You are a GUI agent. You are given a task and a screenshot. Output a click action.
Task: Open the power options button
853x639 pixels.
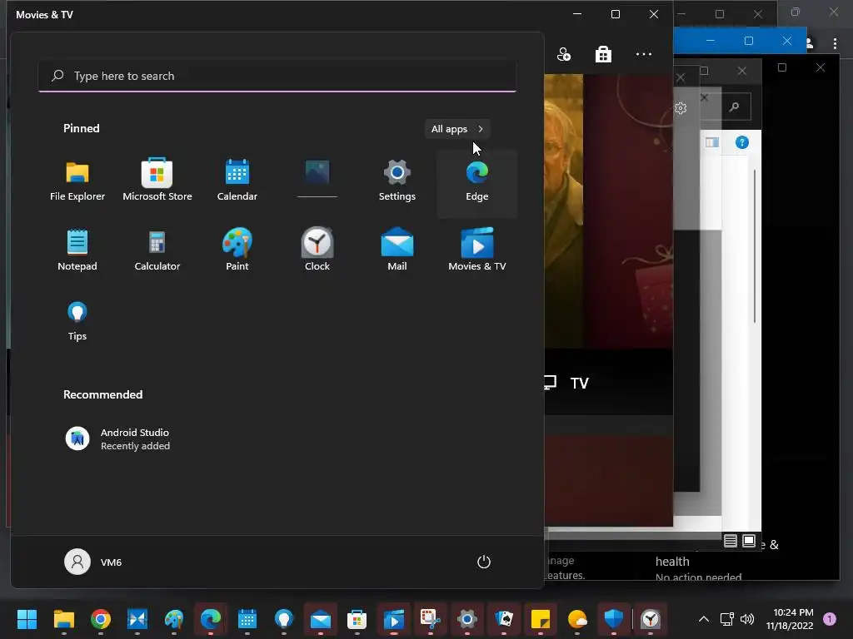coord(484,562)
